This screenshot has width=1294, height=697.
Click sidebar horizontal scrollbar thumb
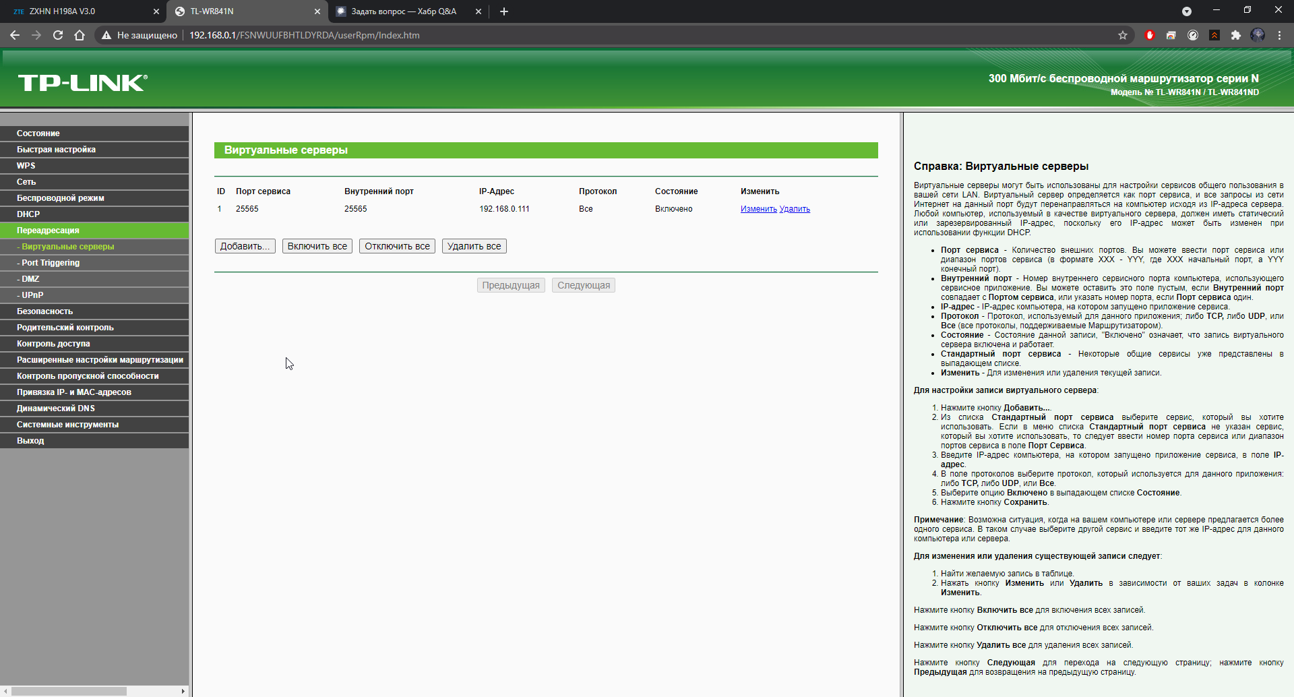[69, 691]
